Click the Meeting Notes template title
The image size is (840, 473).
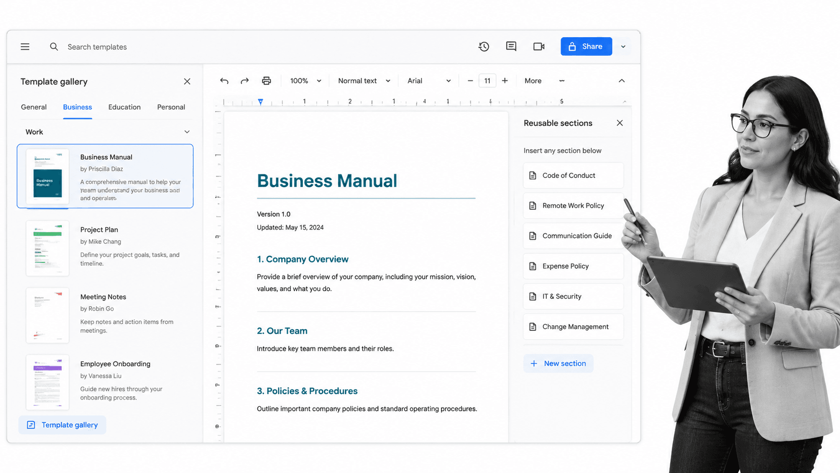[103, 297]
